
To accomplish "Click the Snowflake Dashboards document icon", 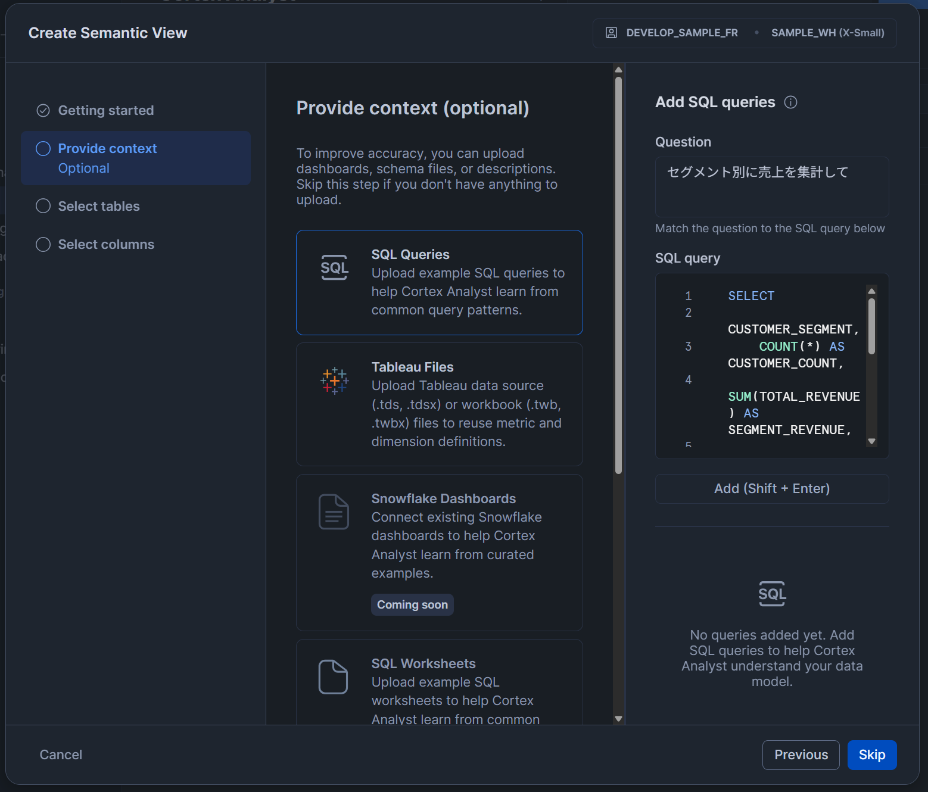I will [334, 512].
